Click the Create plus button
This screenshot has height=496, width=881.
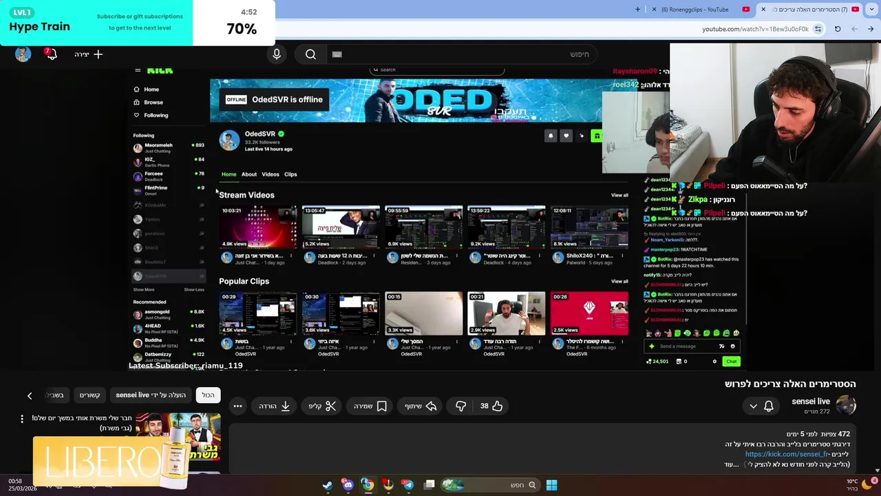(x=89, y=54)
